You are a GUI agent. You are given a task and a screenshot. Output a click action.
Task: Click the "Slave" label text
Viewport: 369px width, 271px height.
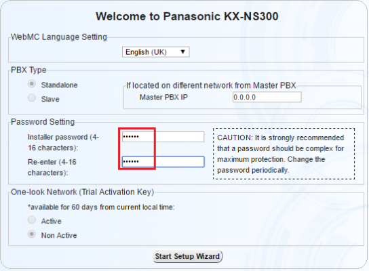coord(50,99)
